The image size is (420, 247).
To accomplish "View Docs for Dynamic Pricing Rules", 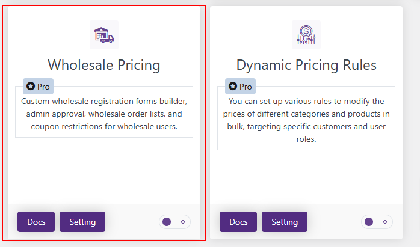I will [x=238, y=222].
